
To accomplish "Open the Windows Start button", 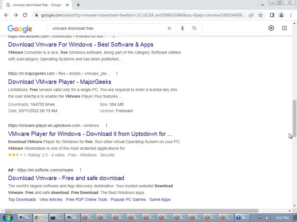I will point(8,218).
